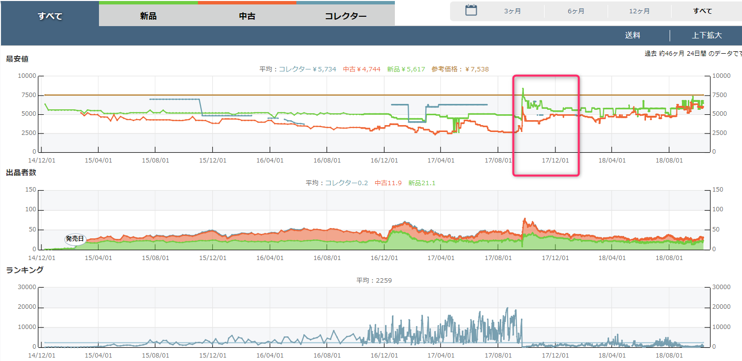Click the 上下拡大 vertical zoom button
Image resolution: width=742 pixels, height=361 pixels.
(707, 35)
